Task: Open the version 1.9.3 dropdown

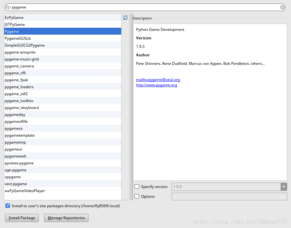Action: tap(283, 187)
